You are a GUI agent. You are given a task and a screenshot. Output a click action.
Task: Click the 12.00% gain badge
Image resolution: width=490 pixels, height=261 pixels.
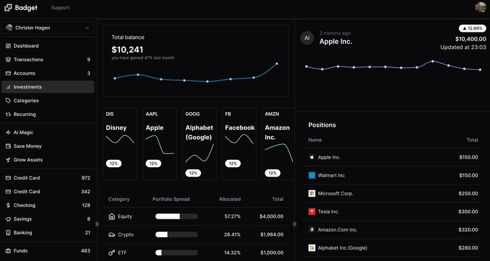tap(472, 28)
